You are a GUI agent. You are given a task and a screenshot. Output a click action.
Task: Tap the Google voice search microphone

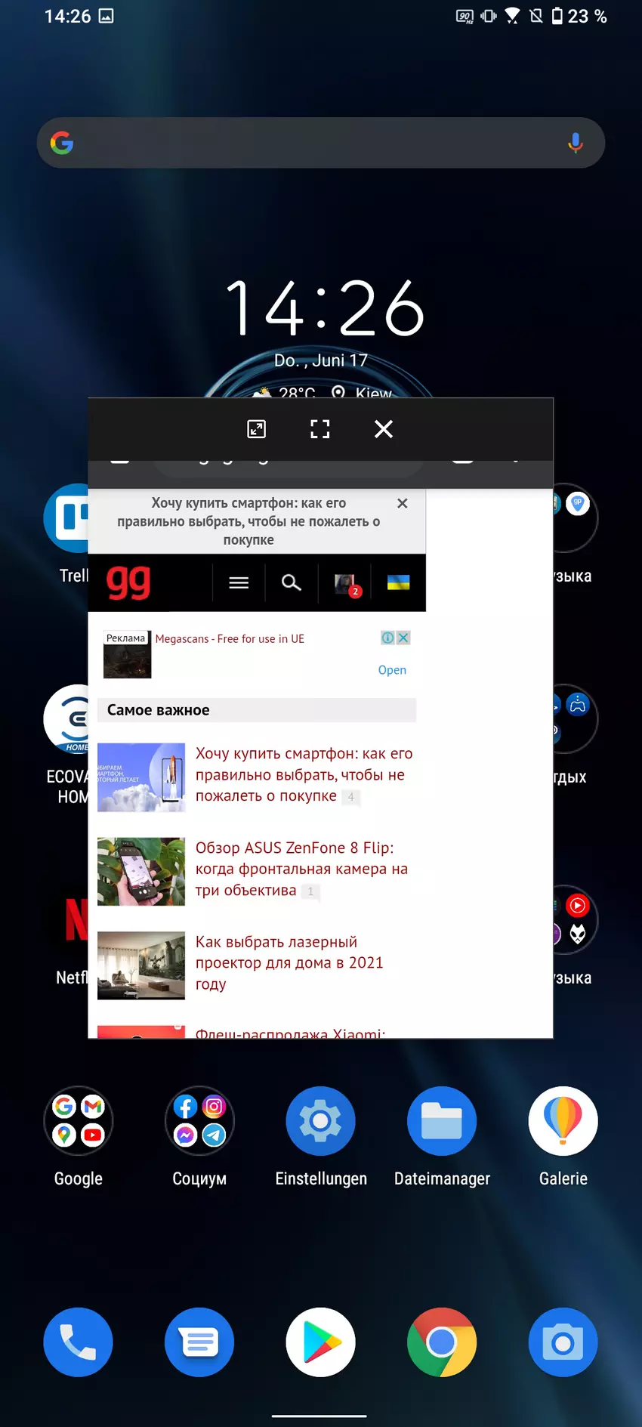[x=576, y=143]
